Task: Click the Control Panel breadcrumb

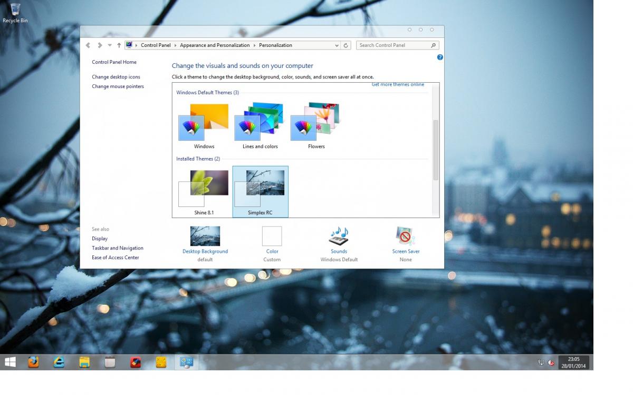Action: (156, 45)
